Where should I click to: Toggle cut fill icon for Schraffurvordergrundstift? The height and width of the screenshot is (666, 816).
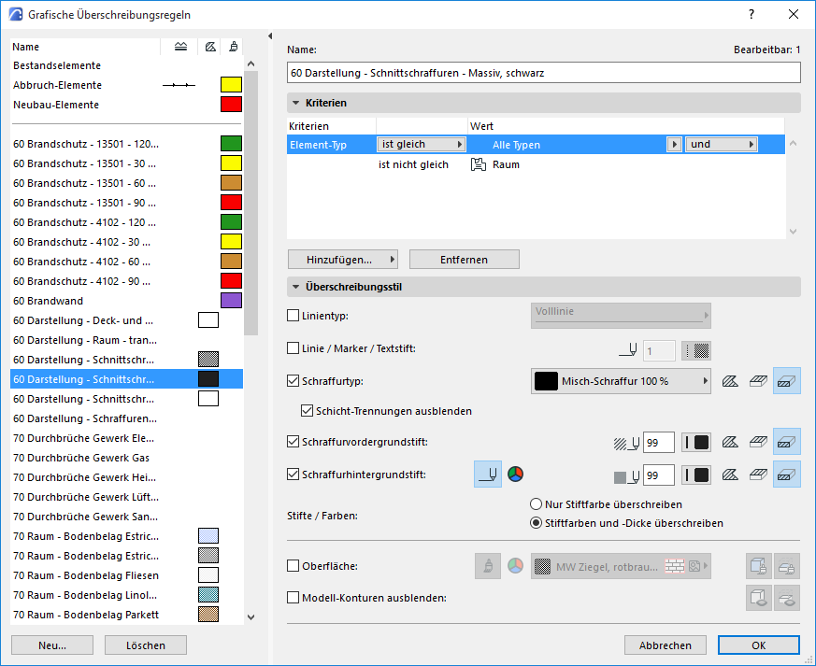(786, 442)
